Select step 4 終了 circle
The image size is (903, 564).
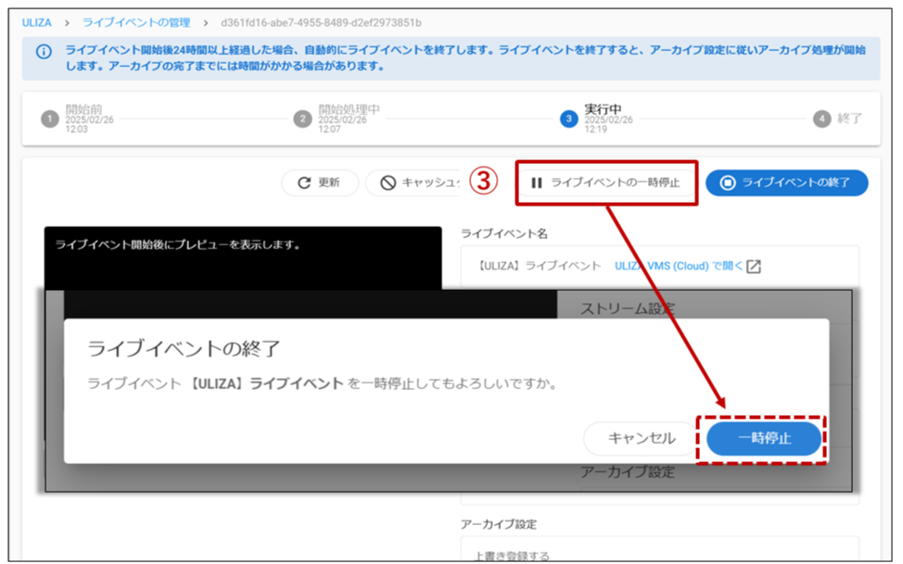pos(821,119)
